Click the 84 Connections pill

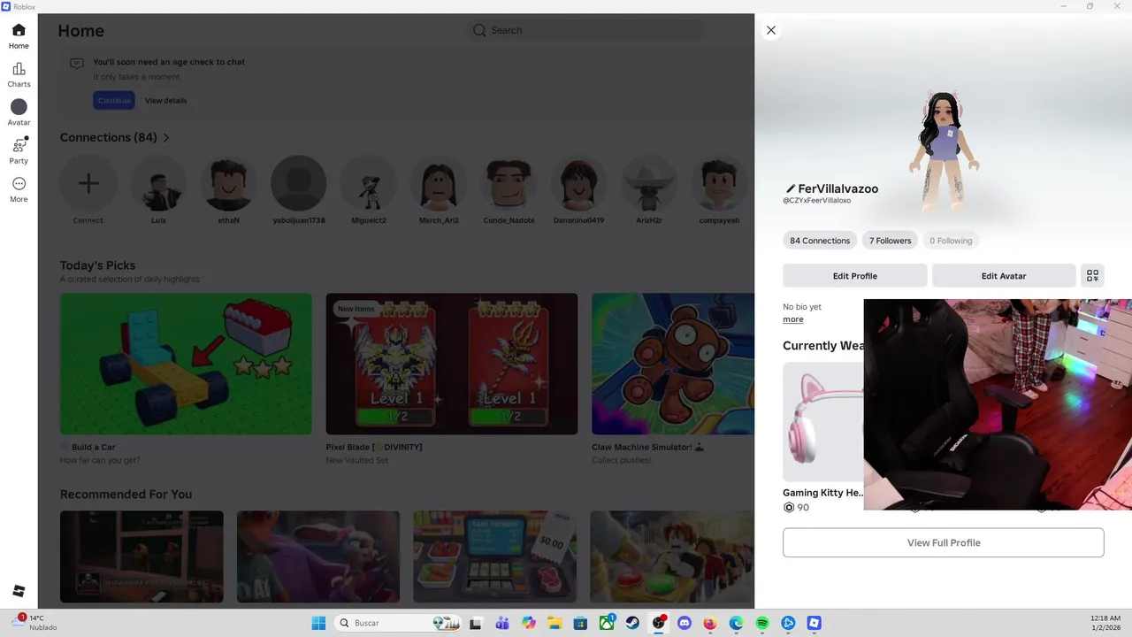point(820,241)
